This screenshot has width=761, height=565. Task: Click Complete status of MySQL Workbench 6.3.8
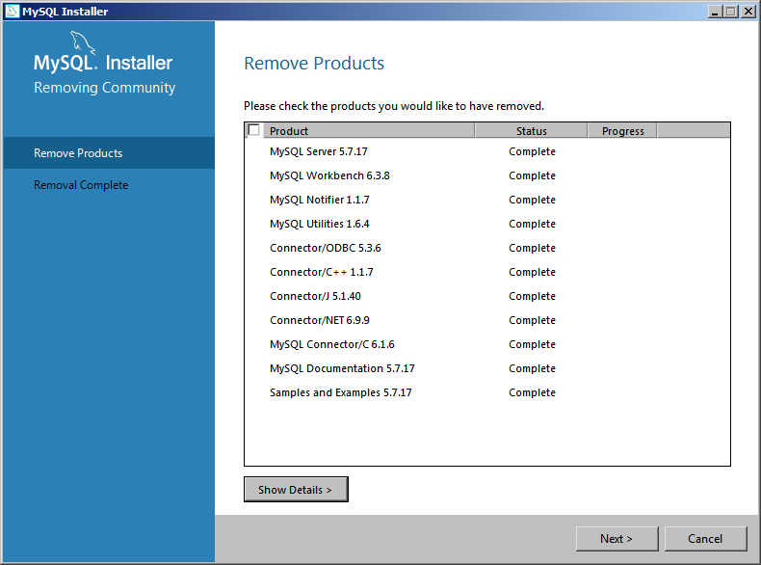click(532, 175)
